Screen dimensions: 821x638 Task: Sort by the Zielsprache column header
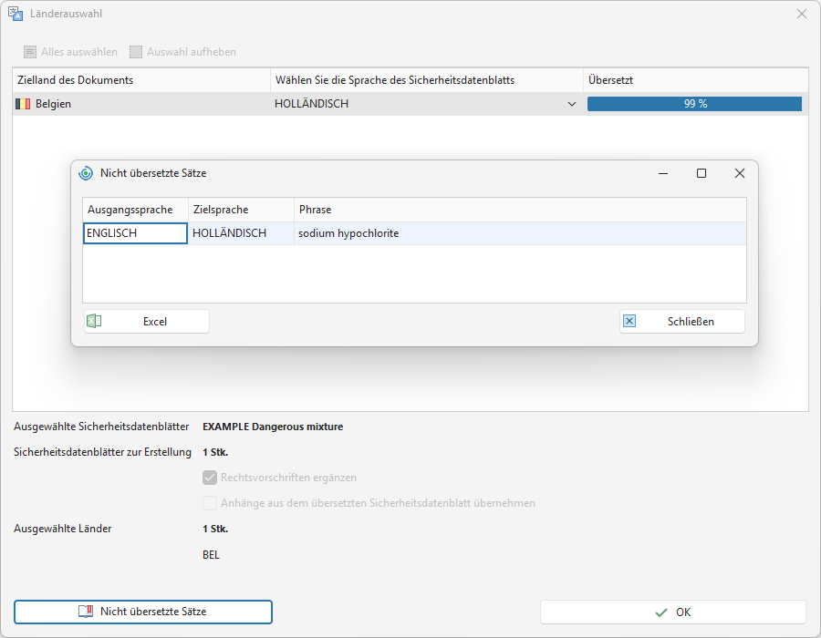pyautogui.click(x=241, y=210)
